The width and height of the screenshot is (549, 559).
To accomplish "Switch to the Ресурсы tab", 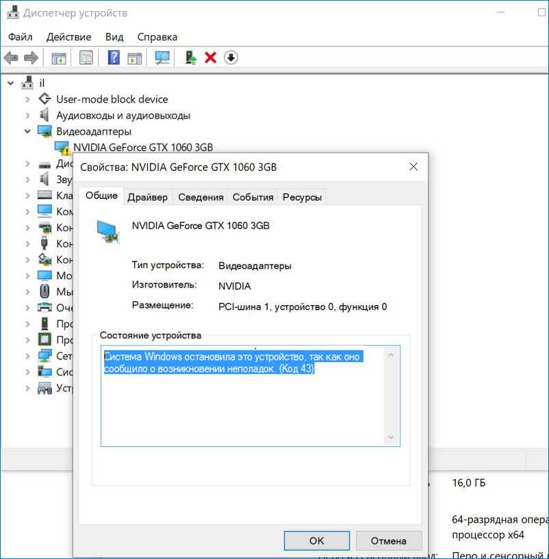I will [302, 197].
